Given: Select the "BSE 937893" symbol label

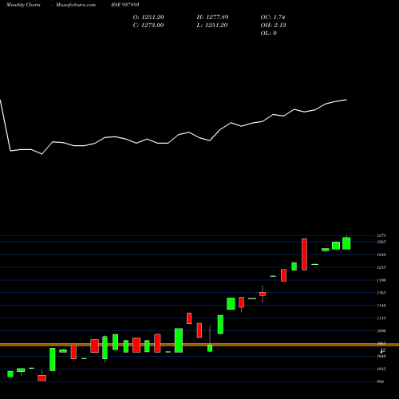Looking at the screenshot, I should tap(125, 5).
